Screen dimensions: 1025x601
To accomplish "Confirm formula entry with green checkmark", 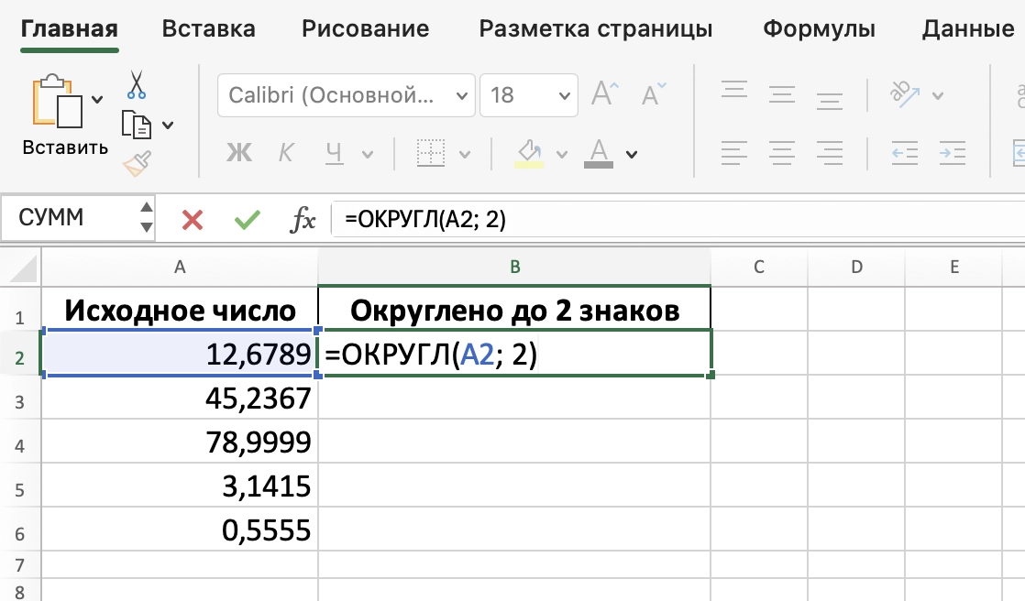I will [245, 218].
